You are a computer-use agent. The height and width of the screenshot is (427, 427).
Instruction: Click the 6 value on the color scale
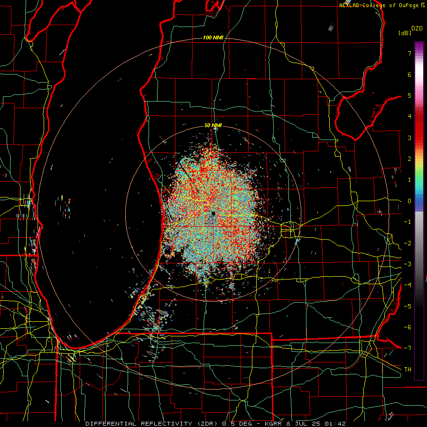tap(409, 74)
